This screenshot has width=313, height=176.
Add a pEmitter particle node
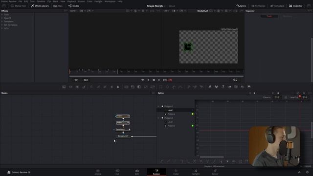[x=188, y=87]
